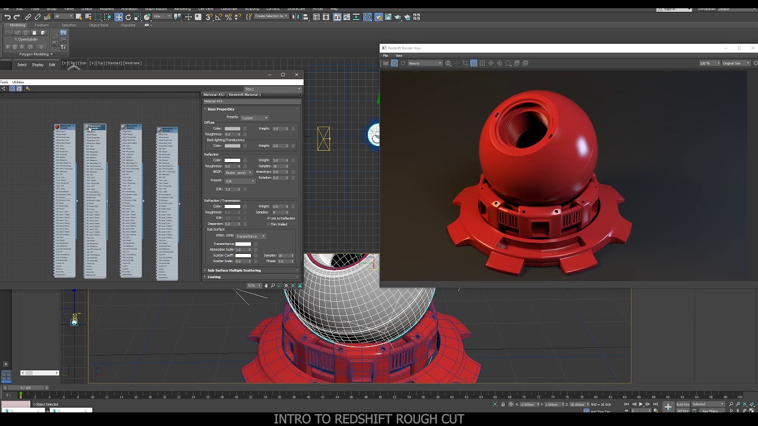Open the Freeform ribbon tab

coord(41,25)
